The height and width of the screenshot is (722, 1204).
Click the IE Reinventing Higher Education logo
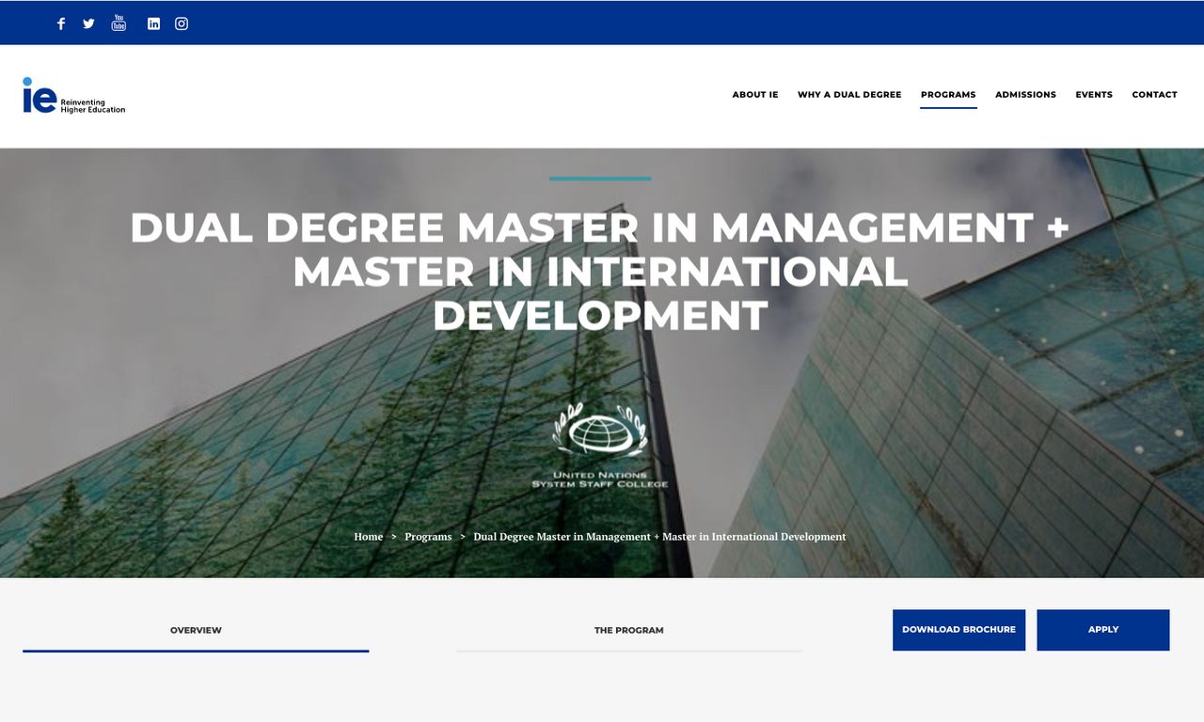74,95
